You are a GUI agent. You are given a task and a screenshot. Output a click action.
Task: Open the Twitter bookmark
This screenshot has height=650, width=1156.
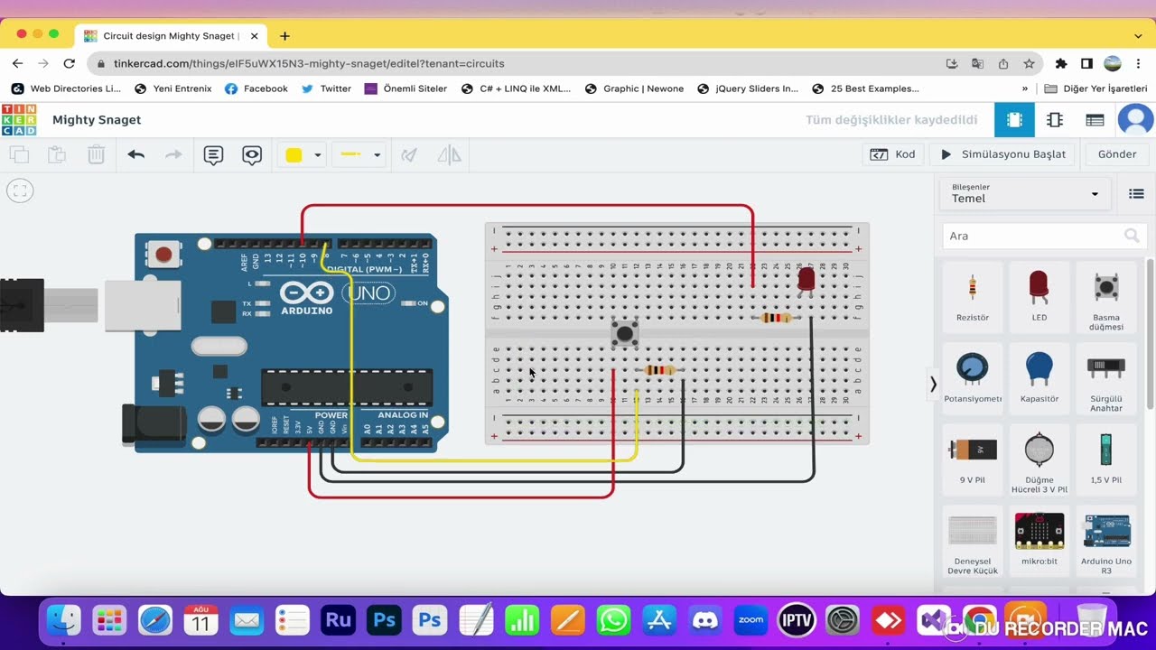click(x=326, y=88)
